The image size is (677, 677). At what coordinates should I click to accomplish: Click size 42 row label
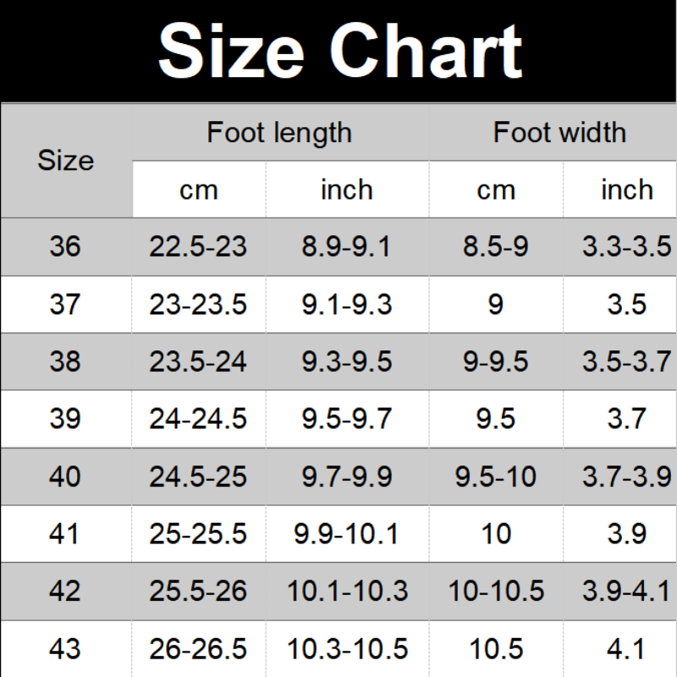point(65,592)
